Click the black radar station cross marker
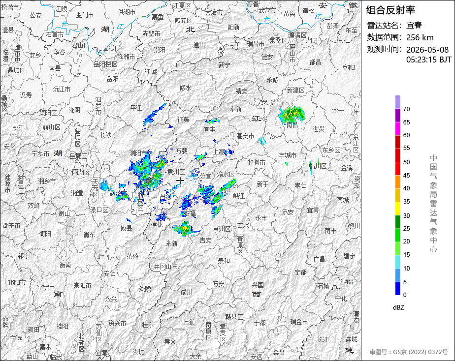The width and height of the screenshot is (455, 361). click(180, 181)
